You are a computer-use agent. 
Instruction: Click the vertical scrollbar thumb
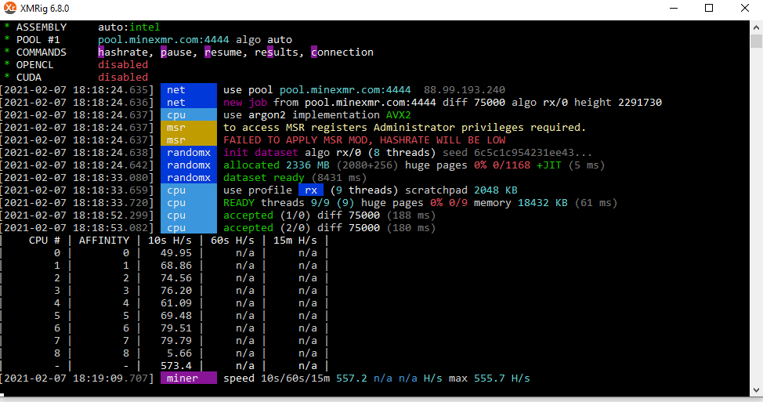pyautogui.click(x=756, y=41)
